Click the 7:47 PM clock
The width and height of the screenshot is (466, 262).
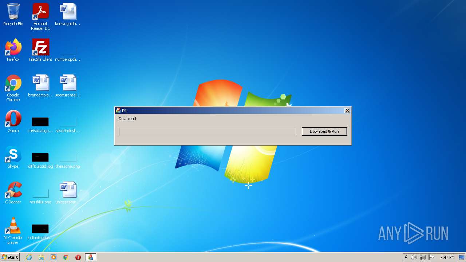[x=447, y=257]
